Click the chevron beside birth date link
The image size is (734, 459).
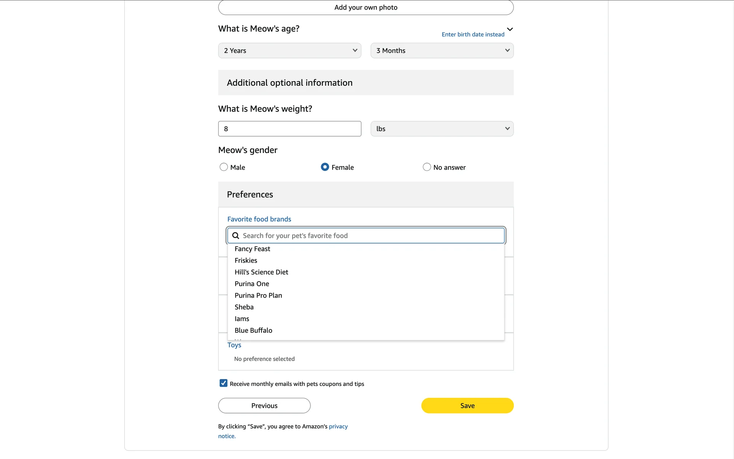(x=510, y=29)
